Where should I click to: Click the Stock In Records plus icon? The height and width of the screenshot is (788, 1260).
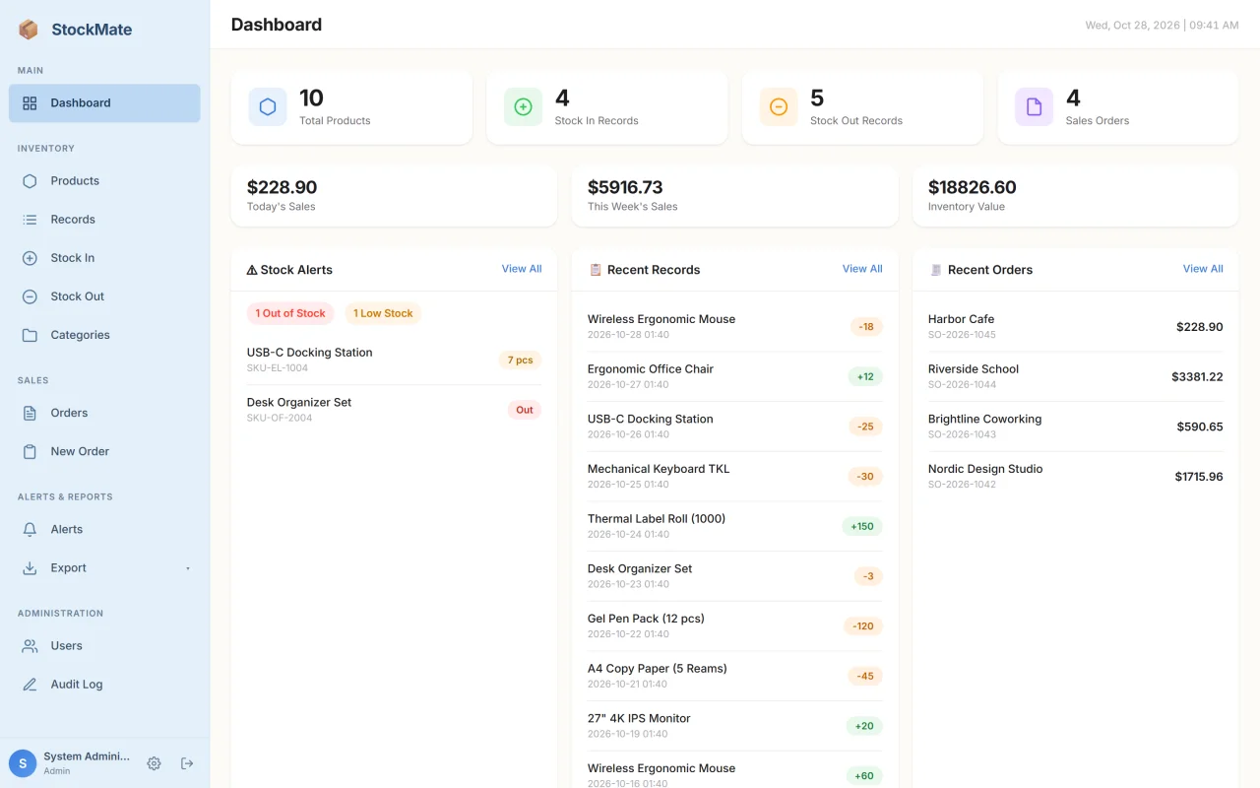pyautogui.click(x=523, y=107)
